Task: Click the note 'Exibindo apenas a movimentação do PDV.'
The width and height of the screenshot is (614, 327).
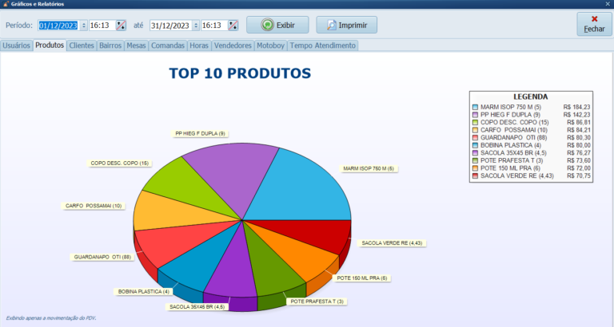Action: 51,318
